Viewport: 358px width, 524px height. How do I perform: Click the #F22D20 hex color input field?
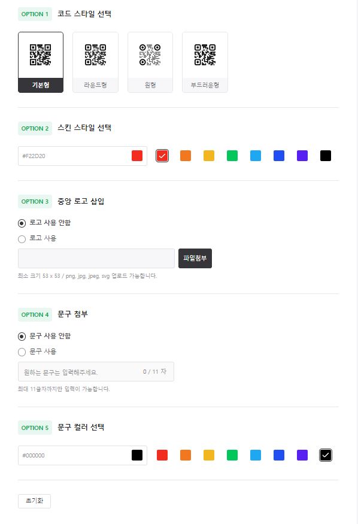(72, 156)
